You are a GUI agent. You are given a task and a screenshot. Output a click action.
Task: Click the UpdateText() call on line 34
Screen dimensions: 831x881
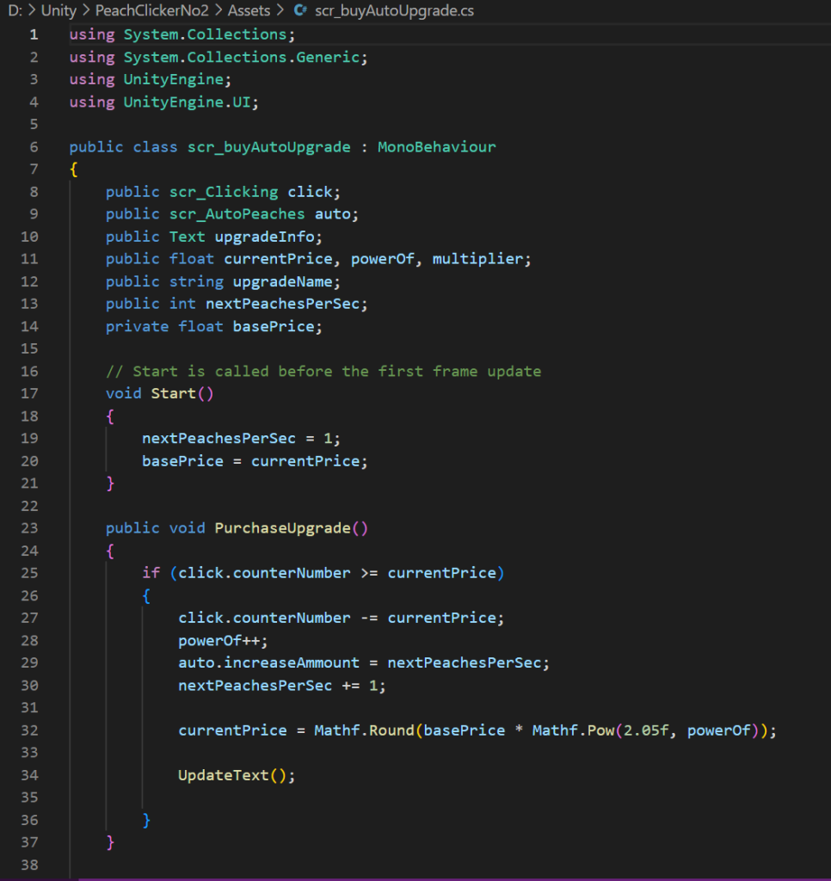236,775
